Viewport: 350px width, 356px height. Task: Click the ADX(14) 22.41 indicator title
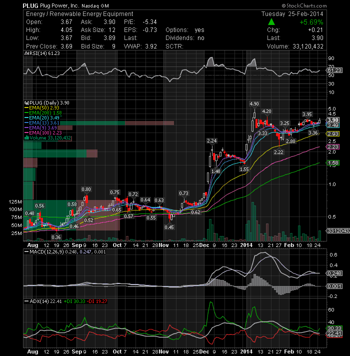click(45, 301)
